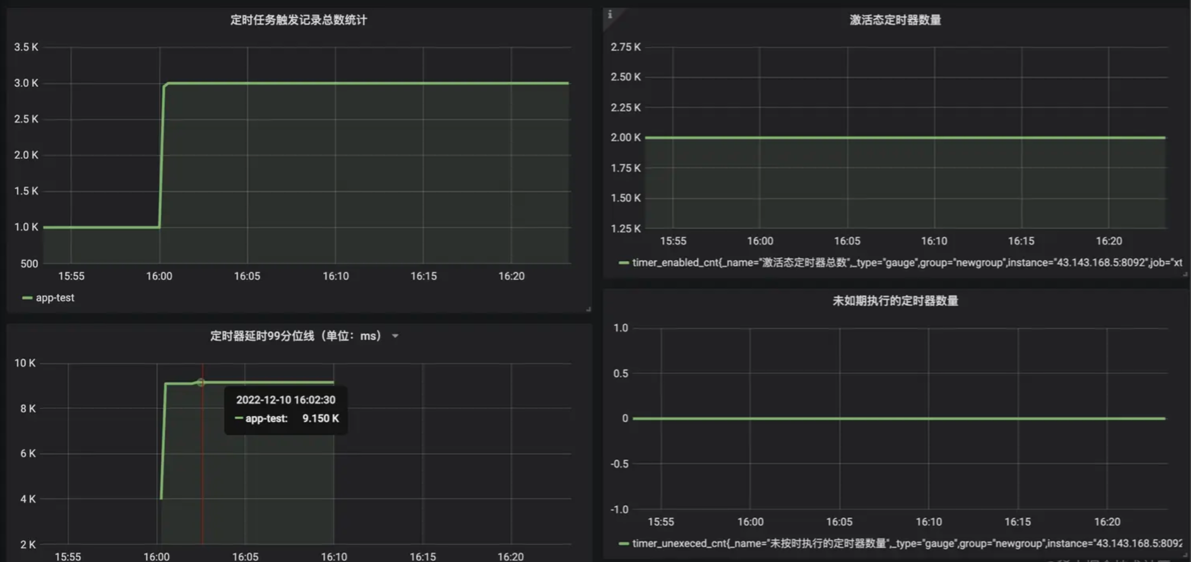Click the info icon on the 激活态定时器数量 panel
This screenshot has height=562, width=1191.
tap(610, 15)
